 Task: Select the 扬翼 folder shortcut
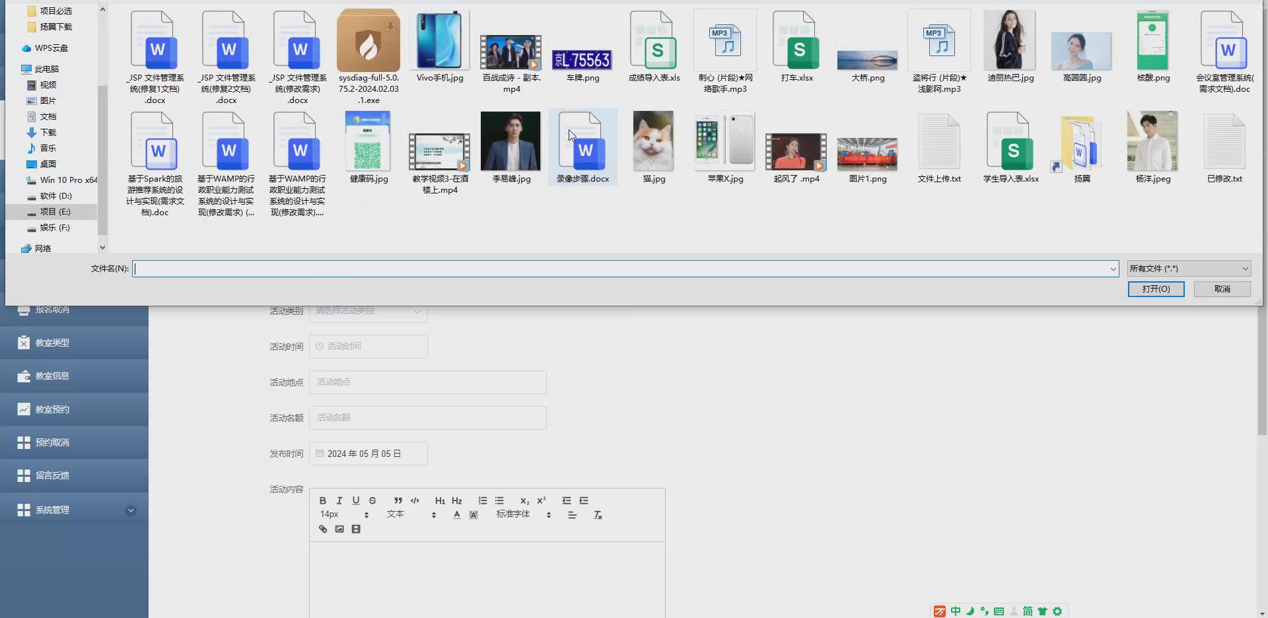click(x=1082, y=147)
